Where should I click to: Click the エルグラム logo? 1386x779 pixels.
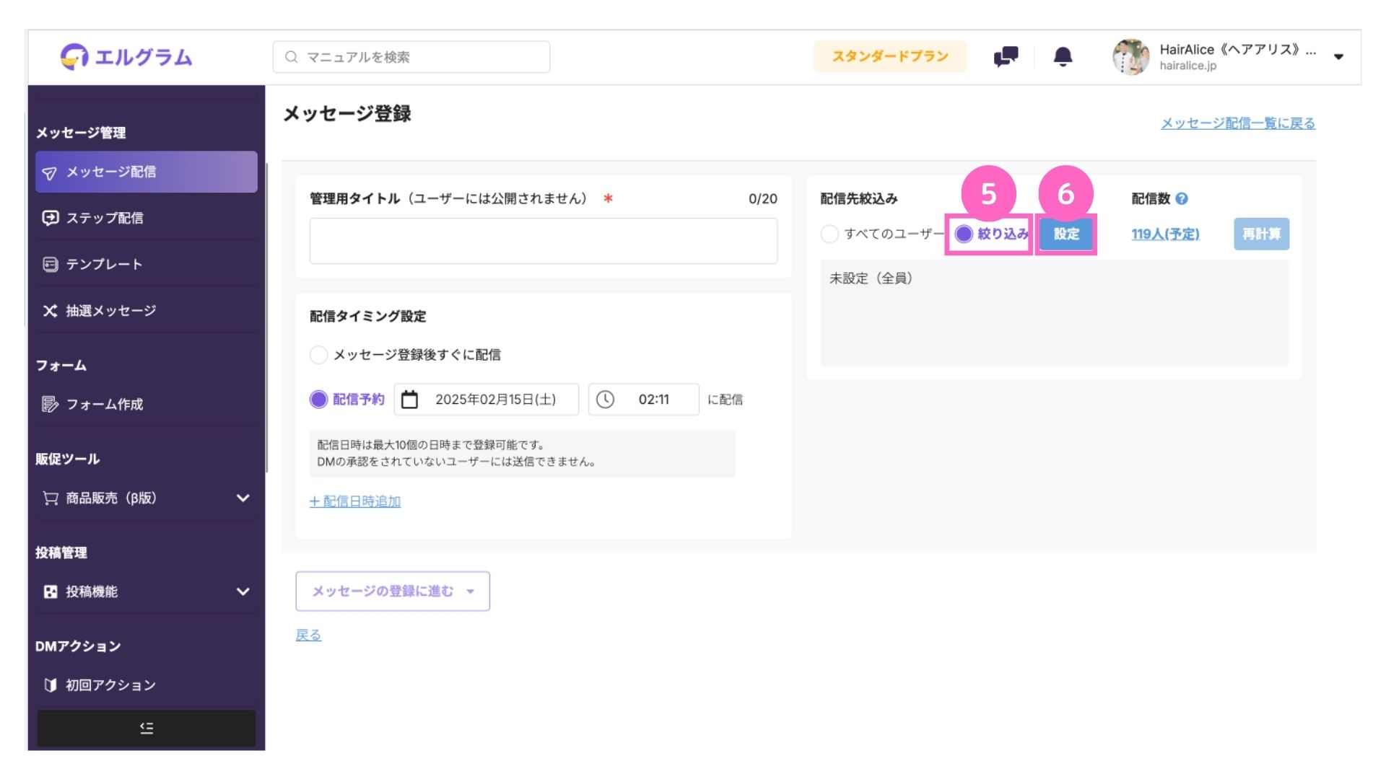[126, 56]
